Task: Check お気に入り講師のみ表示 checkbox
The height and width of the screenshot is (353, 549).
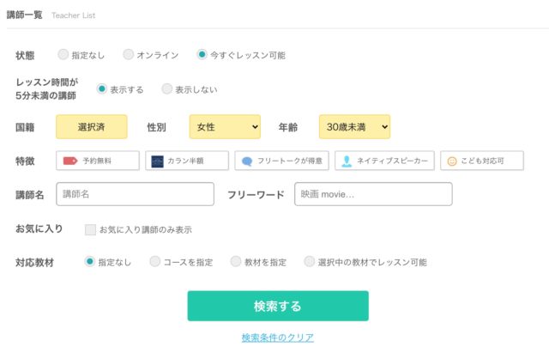Action: [90, 229]
